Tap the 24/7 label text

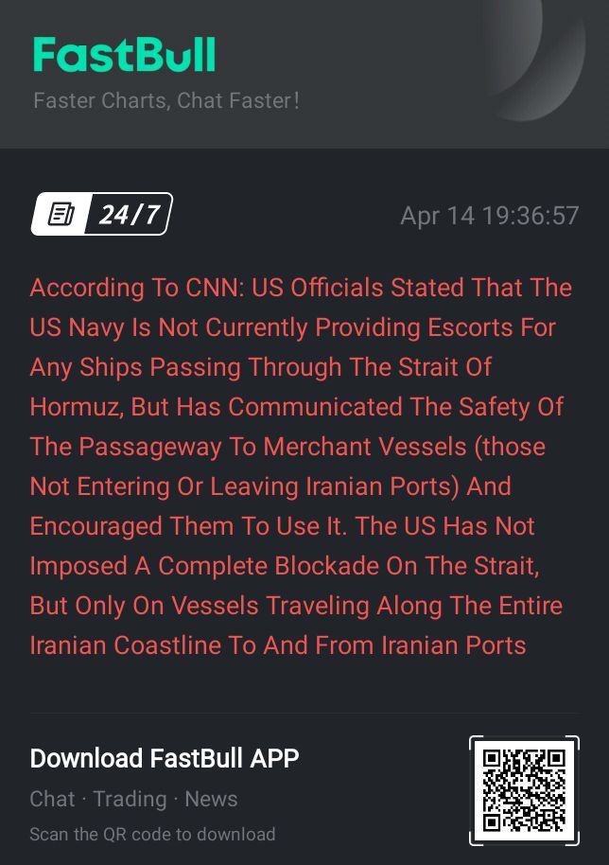(x=129, y=214)
